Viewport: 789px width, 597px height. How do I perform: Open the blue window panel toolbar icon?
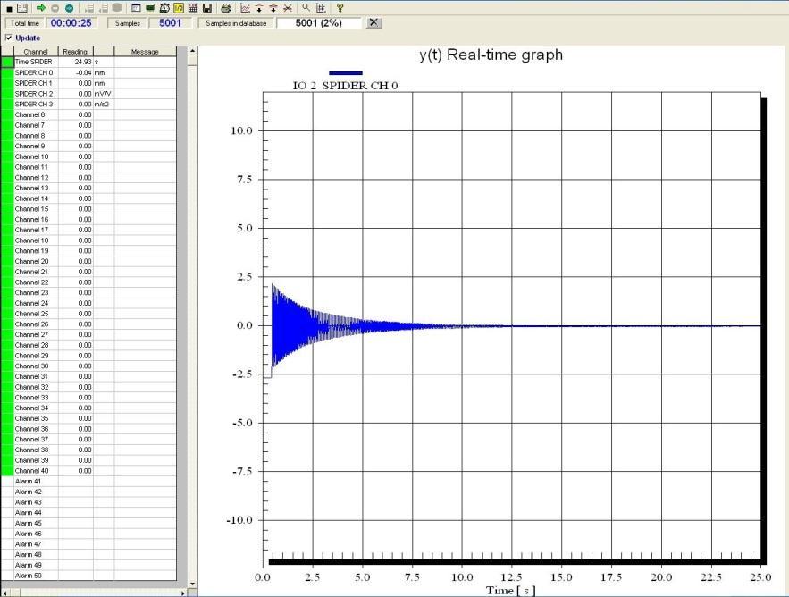[x=136, y=8]
